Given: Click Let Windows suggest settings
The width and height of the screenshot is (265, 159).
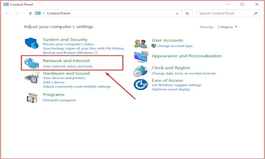Looking at the screenshot, I should point(176,85).
